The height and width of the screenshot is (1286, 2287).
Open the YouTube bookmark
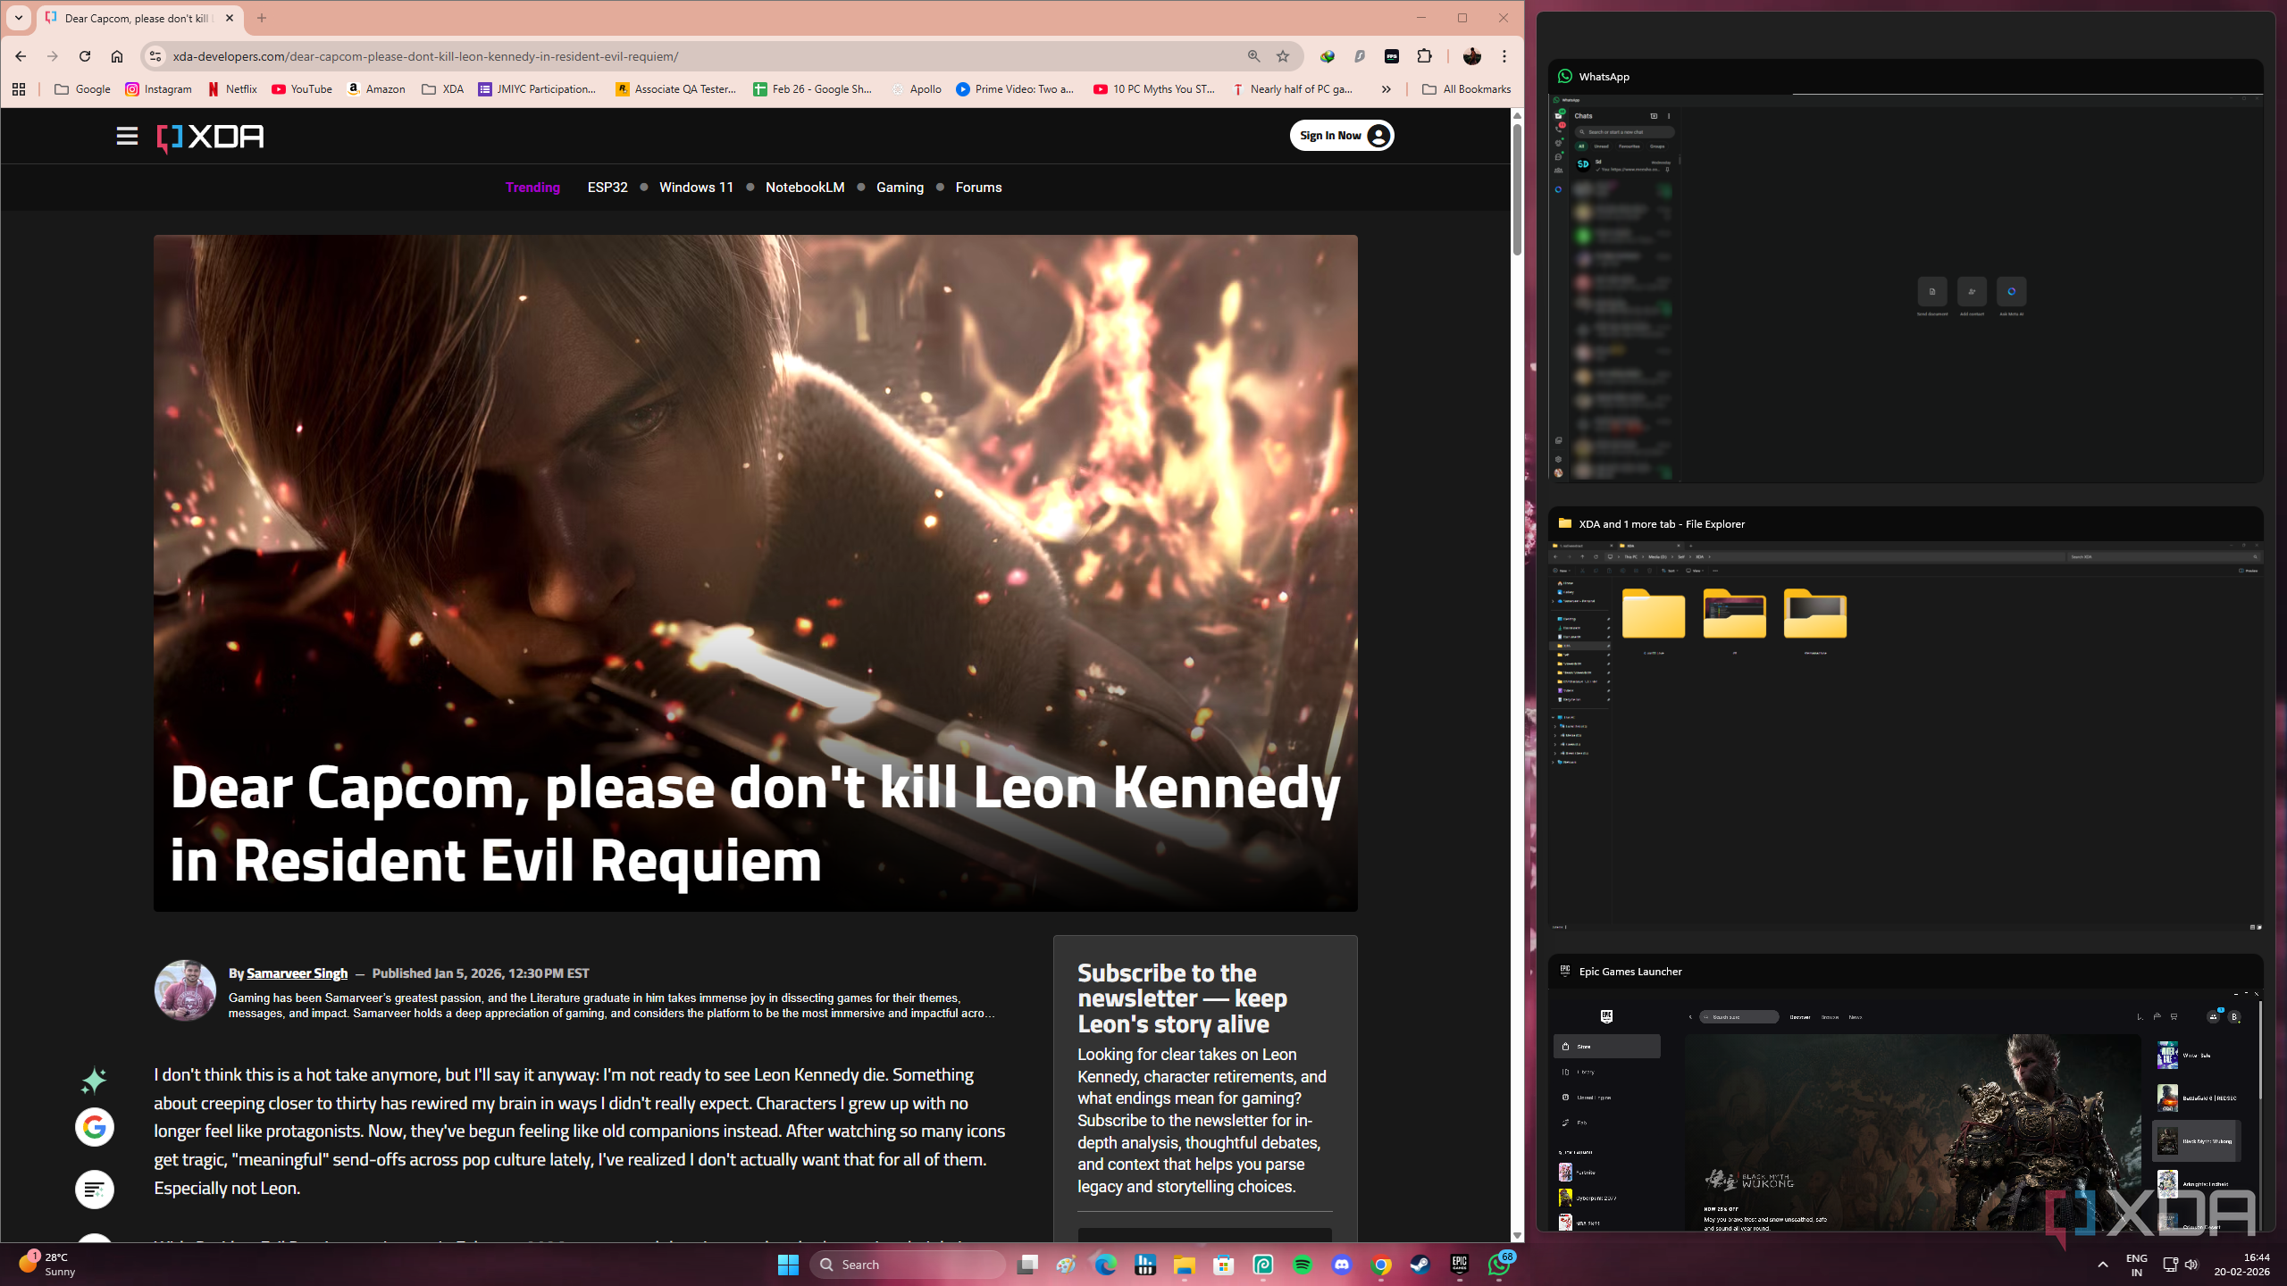click(x=303, y=89)
